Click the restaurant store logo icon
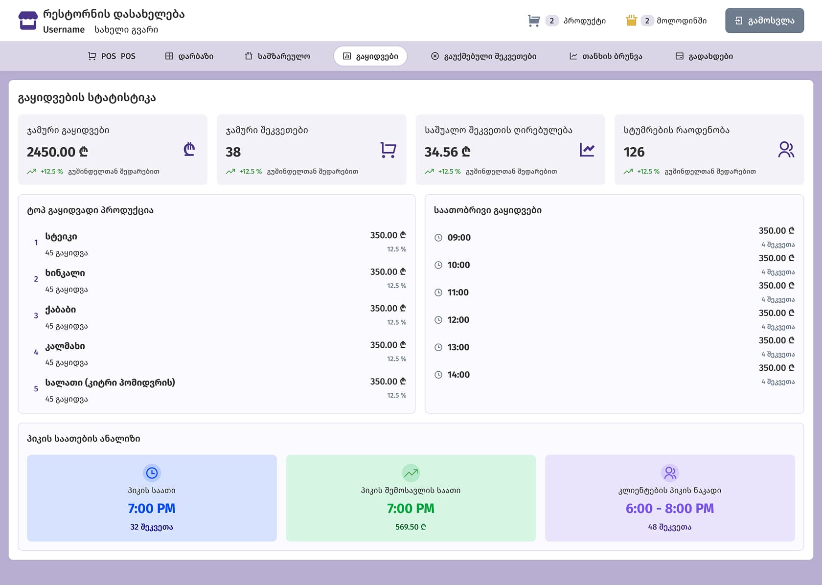Viewport: 822px width, 585px height. point(28,21)
